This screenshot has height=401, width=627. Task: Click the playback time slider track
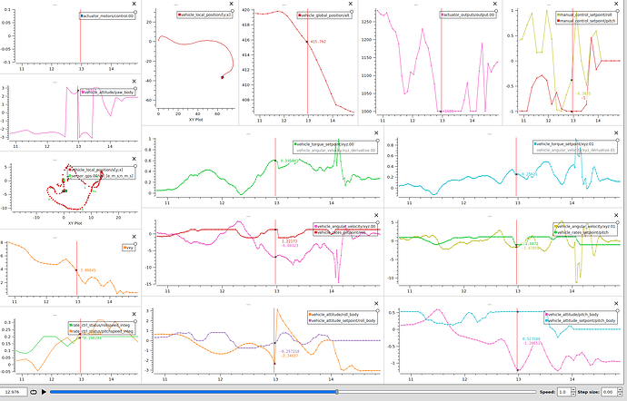click(273, 392)
